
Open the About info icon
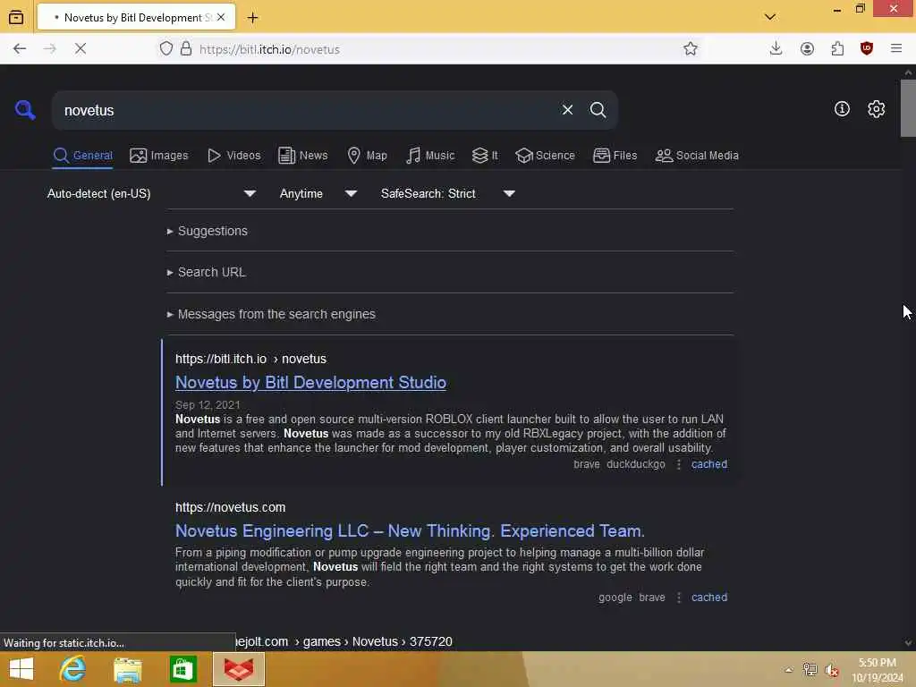pyautogui.click(x=842, y=108)
